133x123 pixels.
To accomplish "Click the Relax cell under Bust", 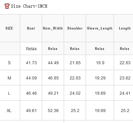I will pos(31,49).
